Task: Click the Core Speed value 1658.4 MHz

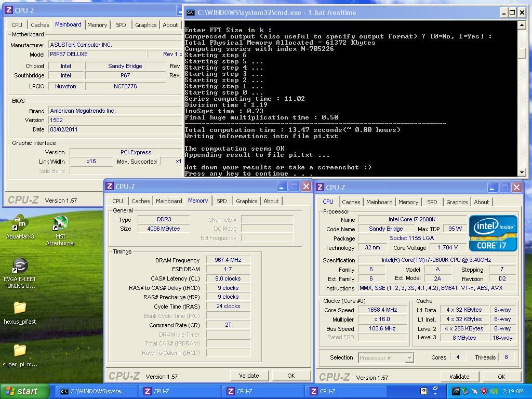Action: pos(382,310)
